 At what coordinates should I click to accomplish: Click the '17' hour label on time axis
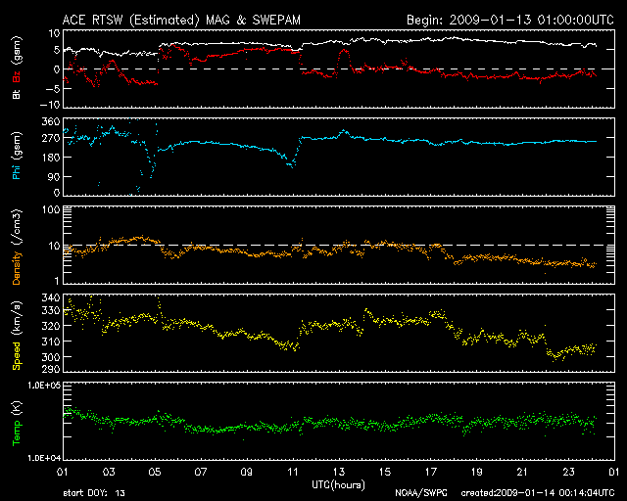(x=431, y=472)
